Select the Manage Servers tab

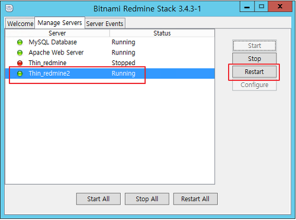click(60, 23)
